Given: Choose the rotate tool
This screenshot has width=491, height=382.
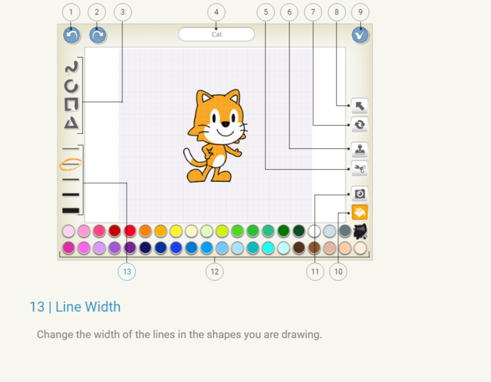Looking at the screenshot, I should coord(359,125).
